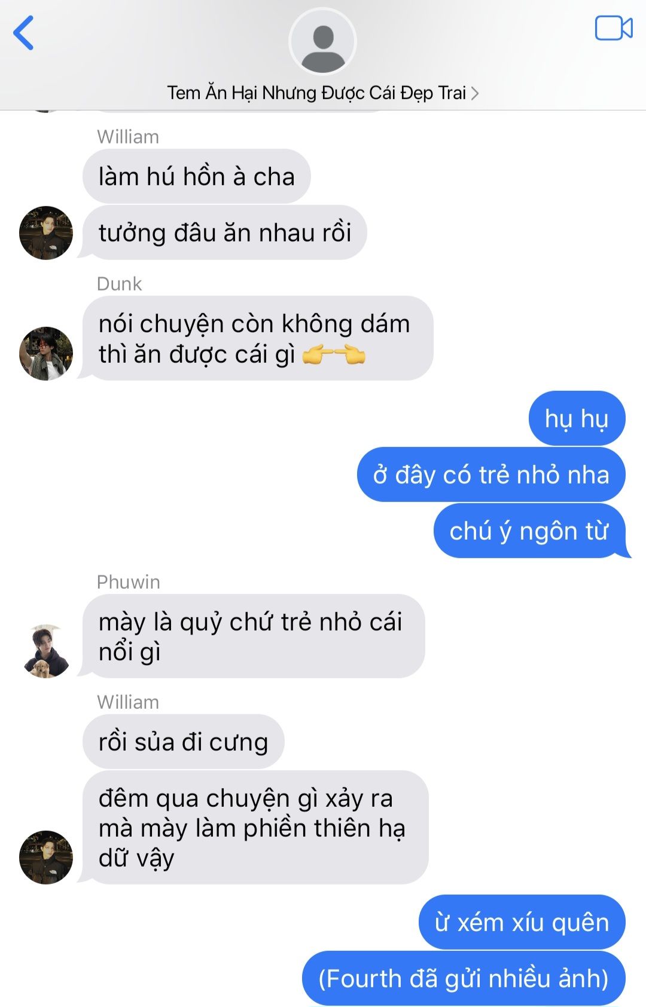646x1007 pixels.
Task: Tap the blue back arrow
Action: (24, 32)
